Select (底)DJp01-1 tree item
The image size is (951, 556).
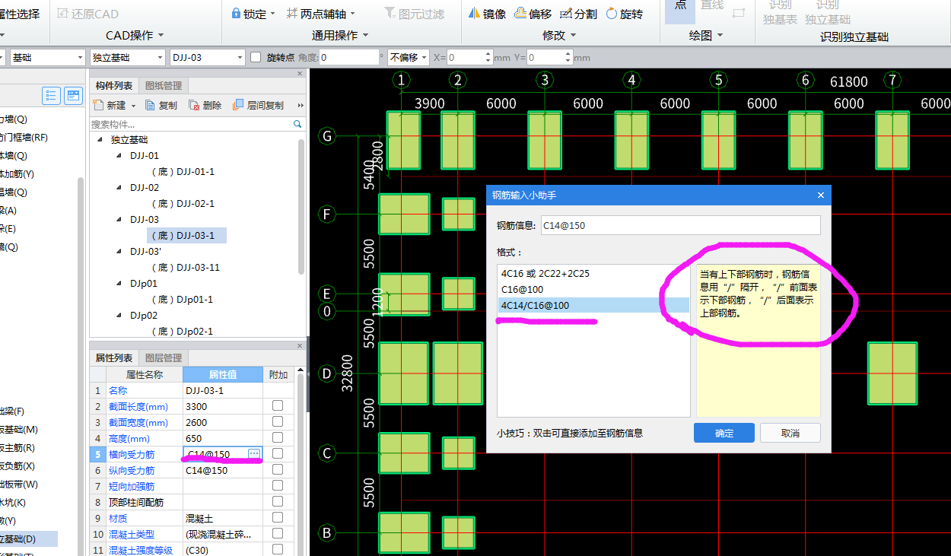click(182, 299)
